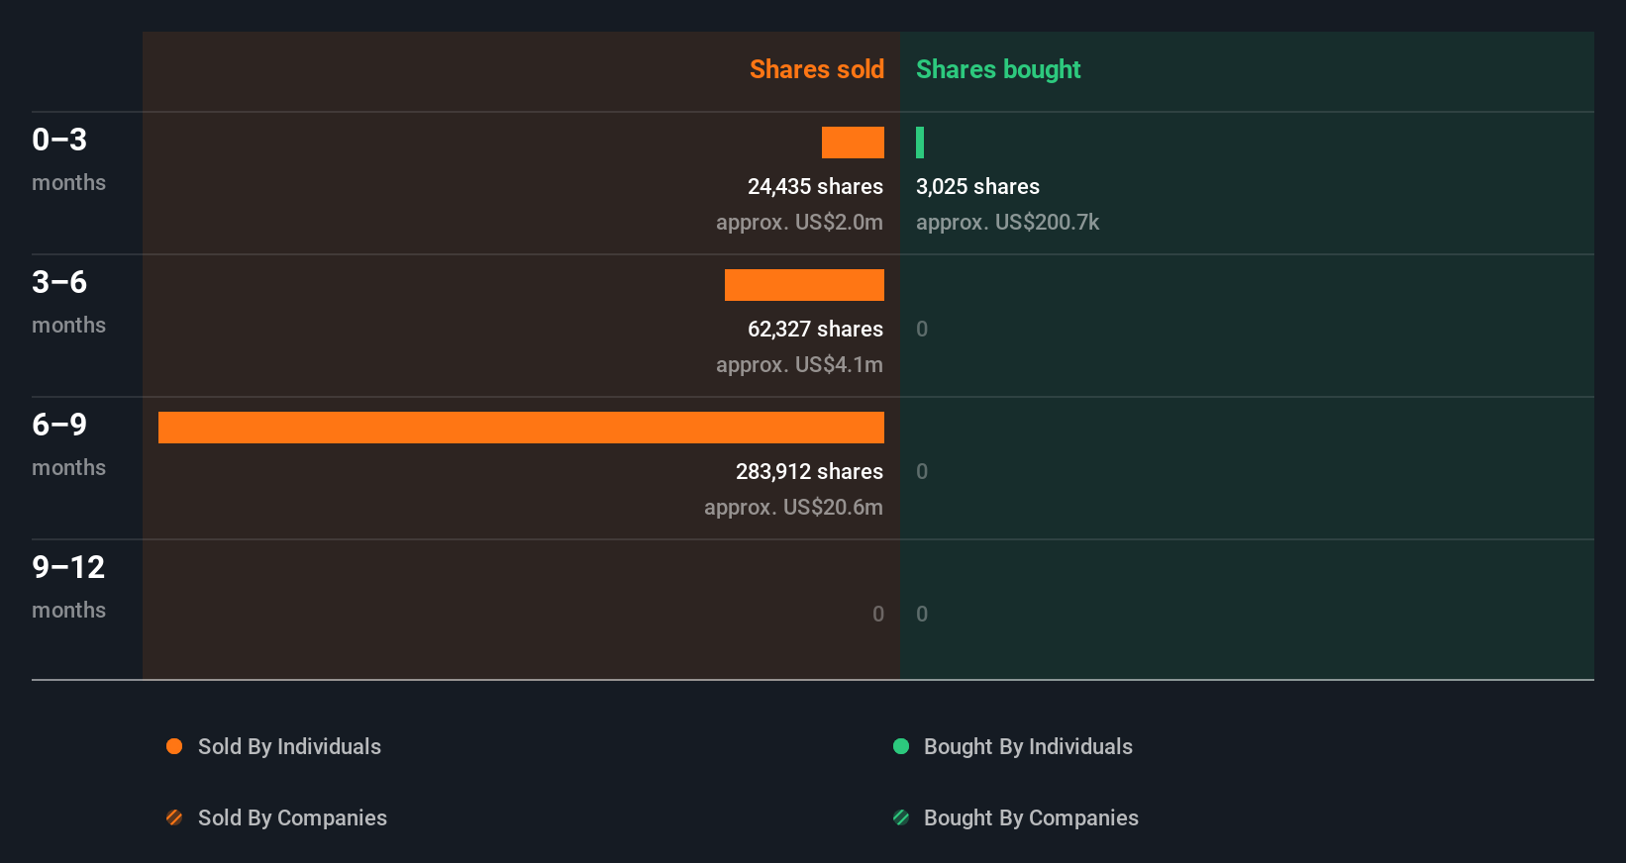Click the 9–12 months row label
This screenshot has height=863, width=1626.
point(68,587)
